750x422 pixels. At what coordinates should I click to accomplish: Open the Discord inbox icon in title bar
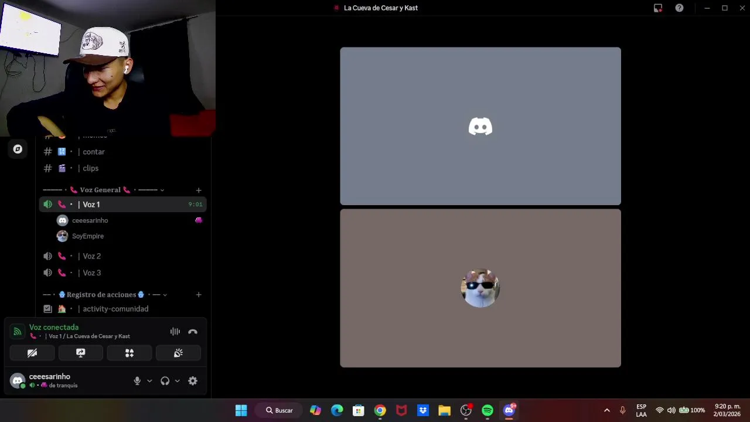pyautogui.click(x=658, y=8)
